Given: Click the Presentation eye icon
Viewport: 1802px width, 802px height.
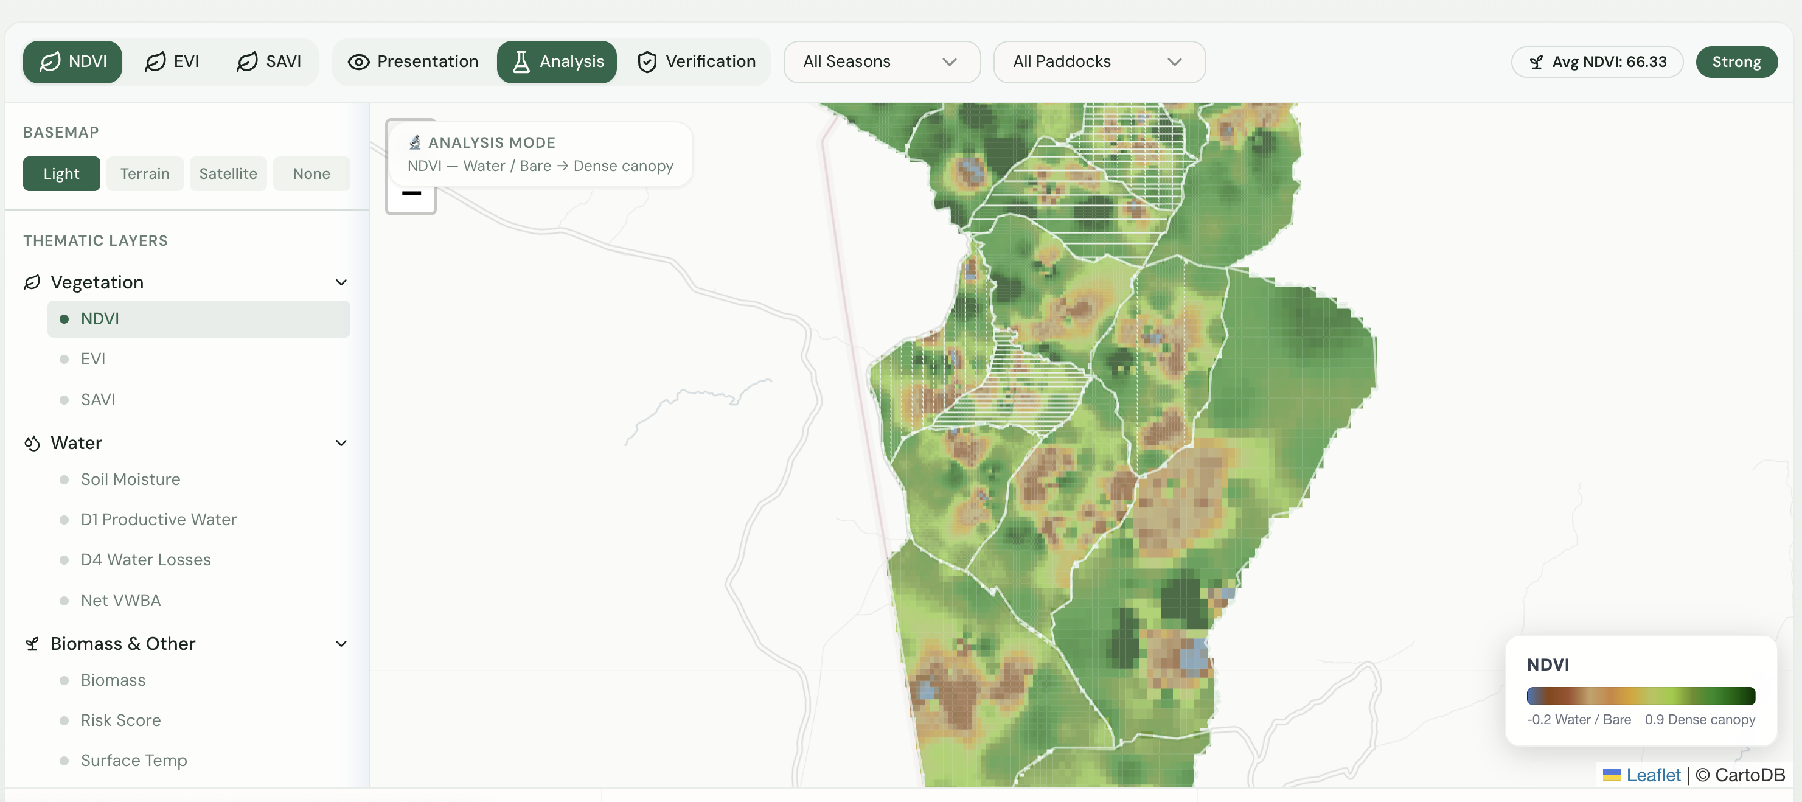Looking at the screenshot, I should click(x=358, y=61).
